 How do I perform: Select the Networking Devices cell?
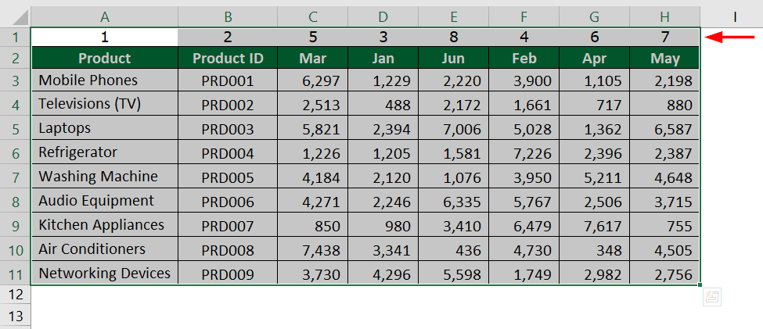(x=105, y=274)
